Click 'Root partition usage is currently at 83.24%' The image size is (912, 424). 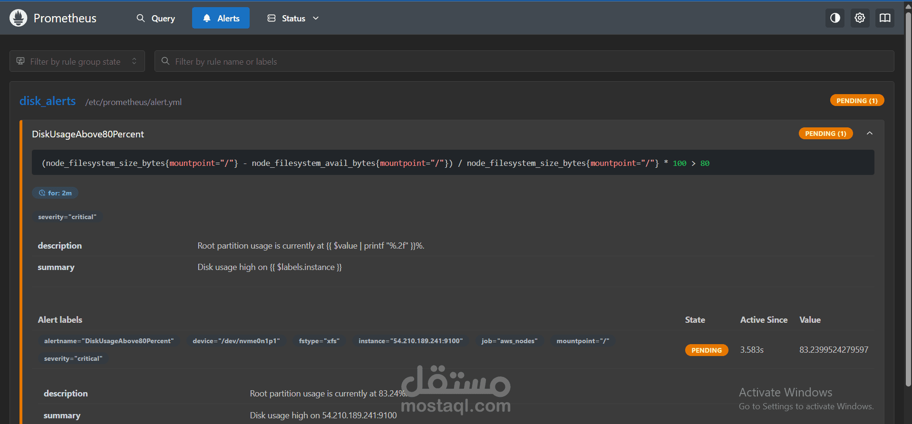tap(328, 394)
